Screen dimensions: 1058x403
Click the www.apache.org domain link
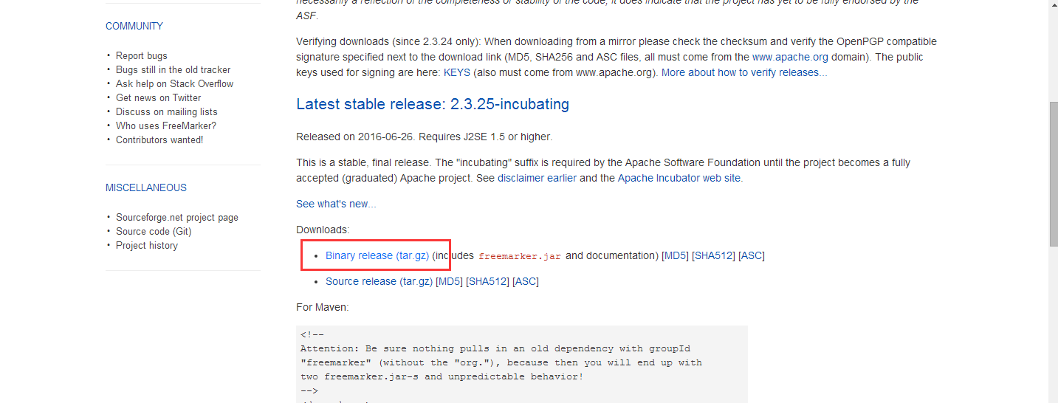[790, 57]
